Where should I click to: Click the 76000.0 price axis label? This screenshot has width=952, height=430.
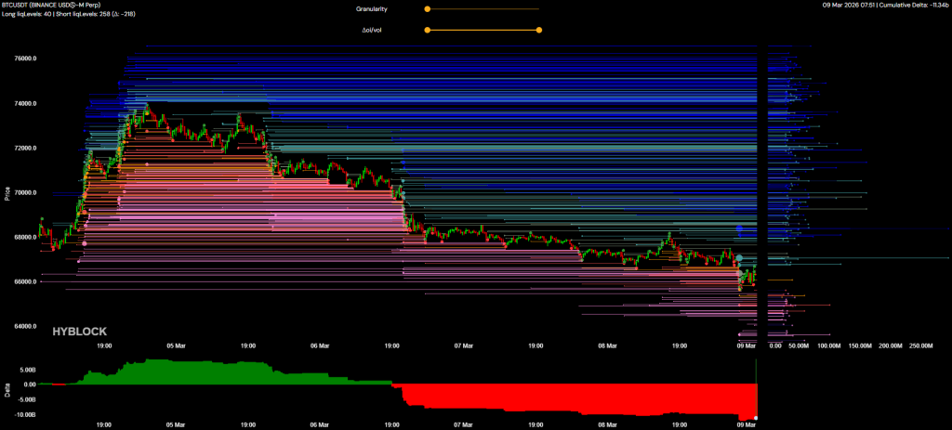pos(25,59)
